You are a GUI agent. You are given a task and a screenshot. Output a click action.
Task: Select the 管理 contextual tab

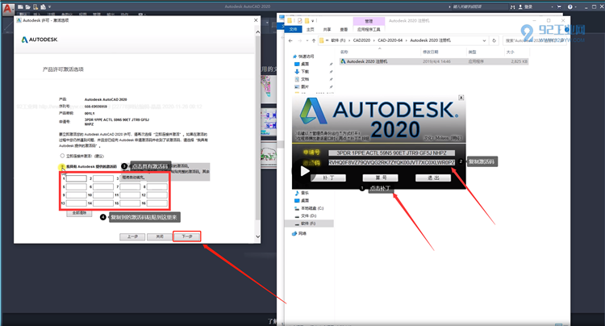click(369, 21)
